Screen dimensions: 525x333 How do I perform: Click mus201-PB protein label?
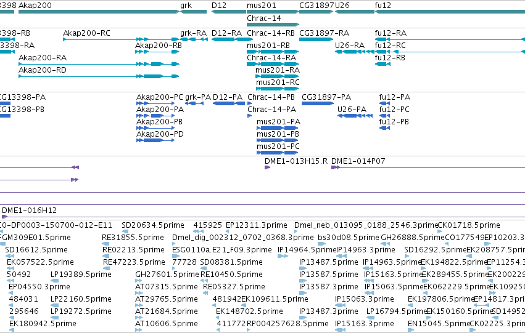coord(278,134)
